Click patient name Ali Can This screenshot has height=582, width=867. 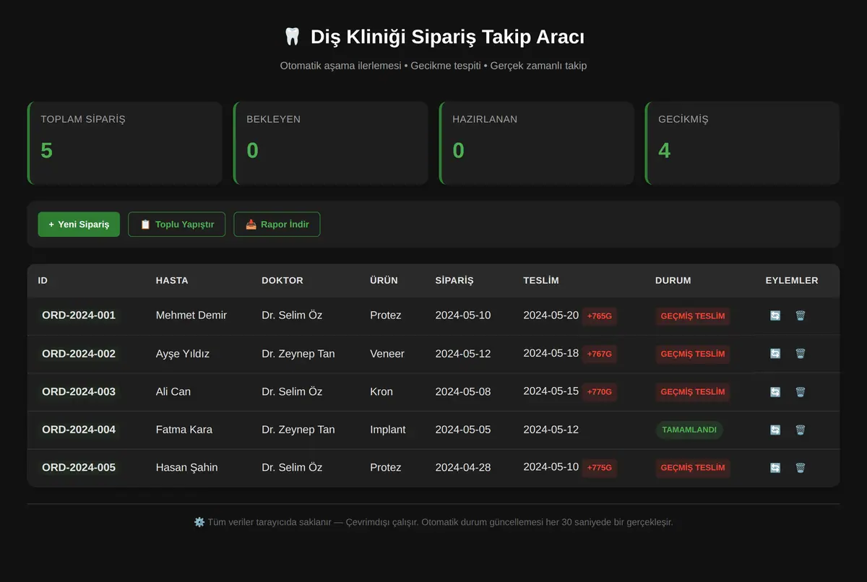(173, 392)
